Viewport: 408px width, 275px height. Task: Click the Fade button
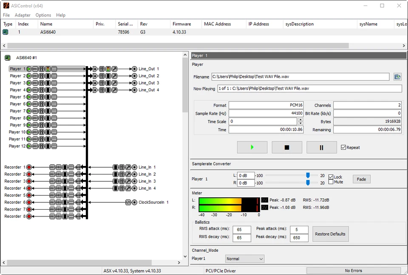(x=361, y=179)
